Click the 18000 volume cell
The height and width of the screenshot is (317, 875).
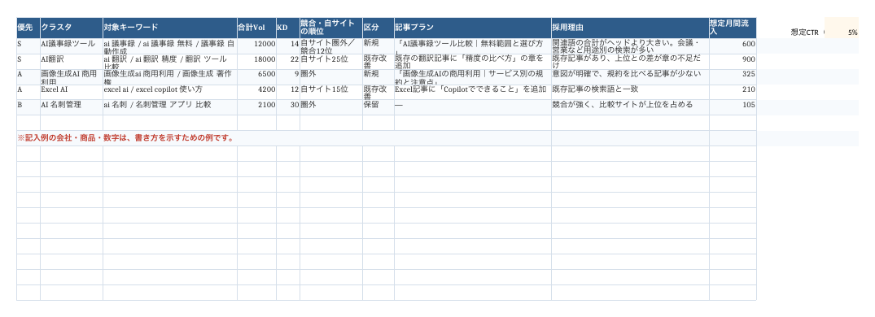click(x=256, y=62)
